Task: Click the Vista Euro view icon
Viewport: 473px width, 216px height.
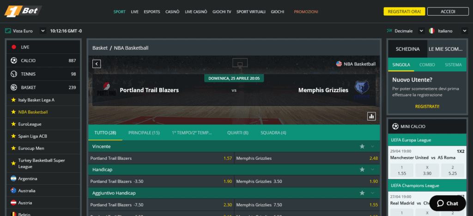Action: click(8, 31)
